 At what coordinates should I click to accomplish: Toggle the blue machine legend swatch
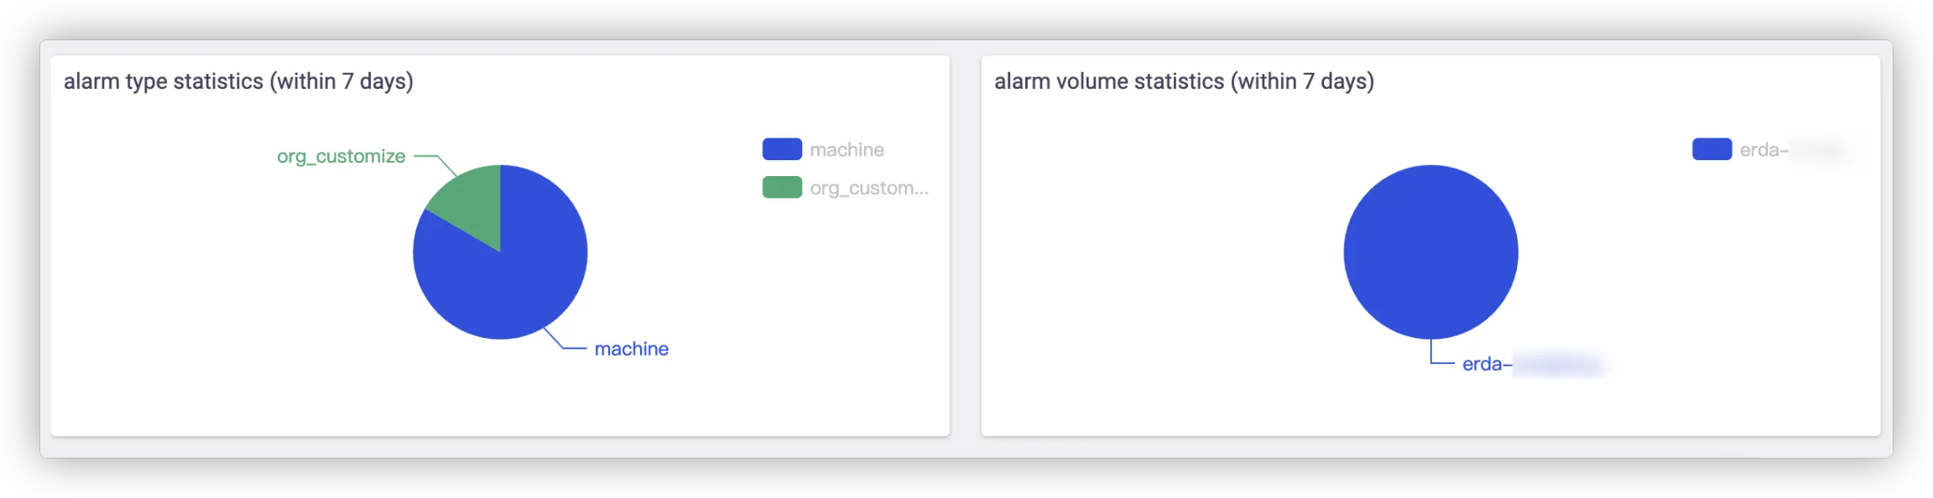(x=782, y=149)
